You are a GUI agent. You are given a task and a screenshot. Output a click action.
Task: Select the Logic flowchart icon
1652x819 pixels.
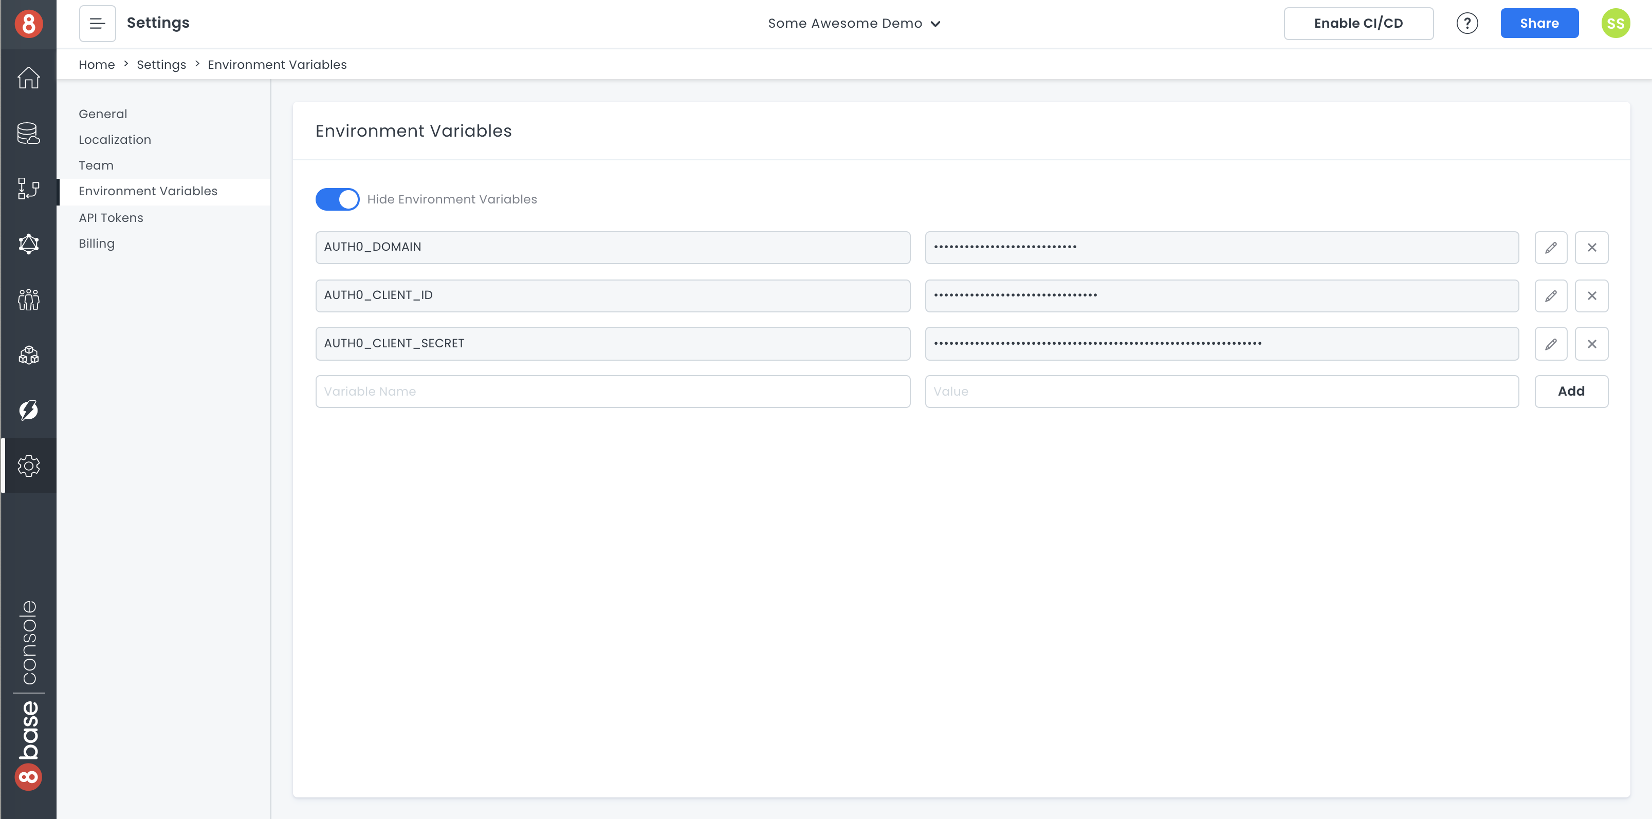tap(28, 189)
